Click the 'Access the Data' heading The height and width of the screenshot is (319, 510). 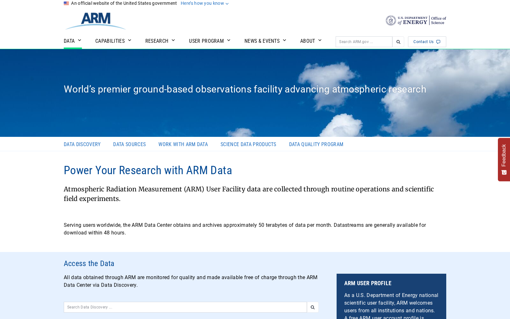(89, 263)
